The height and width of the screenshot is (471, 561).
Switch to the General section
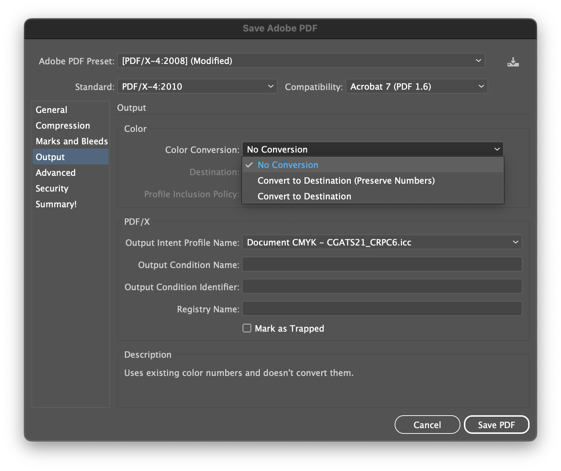[71, 110]
